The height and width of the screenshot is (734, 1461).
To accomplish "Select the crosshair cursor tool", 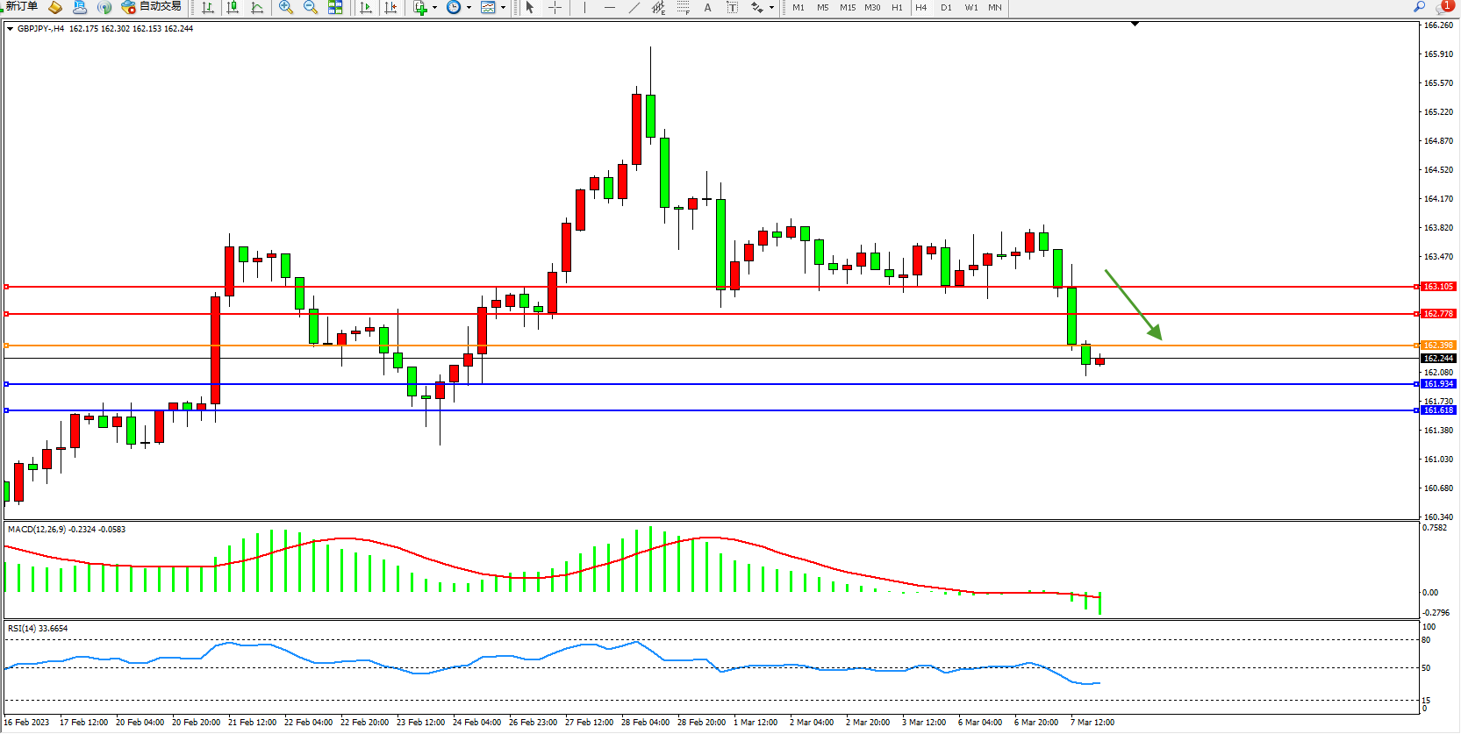I will [555, 8].
